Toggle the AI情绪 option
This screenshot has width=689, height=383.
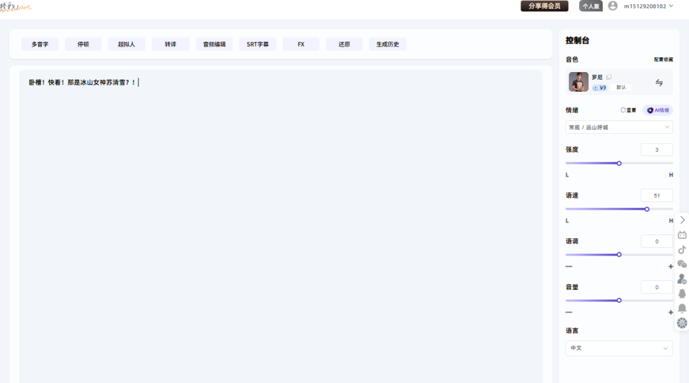coord(658,110)
